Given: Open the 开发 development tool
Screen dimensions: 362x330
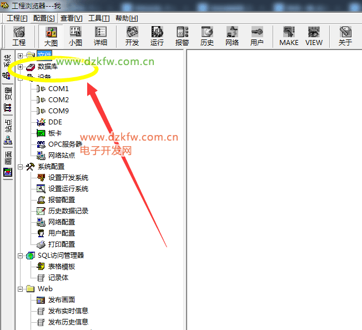Looking at the screenshot, I should pyautogui.click(x=132, y=36).
